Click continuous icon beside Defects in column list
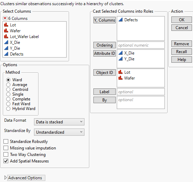 [x=6, y=54]
